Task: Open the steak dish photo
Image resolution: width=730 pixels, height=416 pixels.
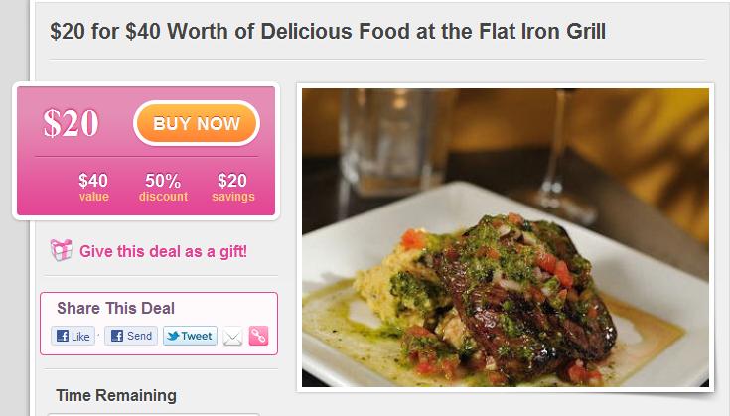Action: 506,237
